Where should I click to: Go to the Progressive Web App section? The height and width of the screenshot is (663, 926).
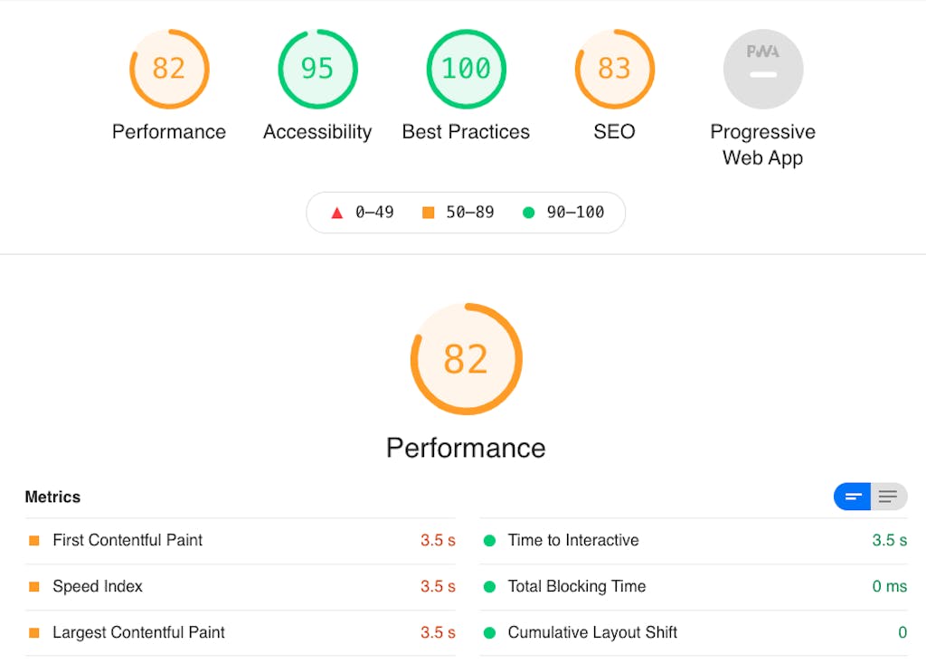tap(762, 145)
